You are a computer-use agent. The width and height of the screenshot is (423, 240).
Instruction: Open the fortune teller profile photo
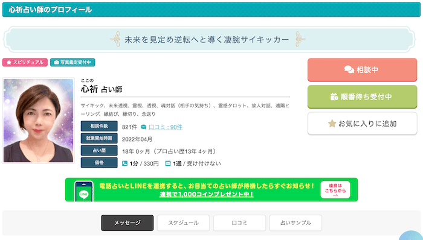pyautogui.click(x=38, y=121)
